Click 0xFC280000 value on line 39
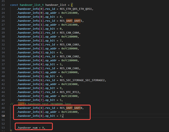This screenshot has height=132, width=169. [x=70, y=72]
